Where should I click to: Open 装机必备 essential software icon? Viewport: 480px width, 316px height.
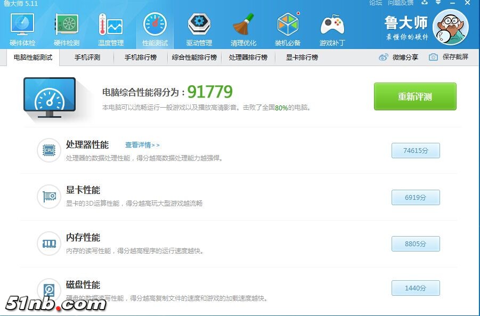tap(288, 25)
